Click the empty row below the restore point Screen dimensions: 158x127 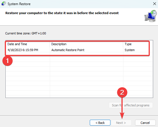click(79, 59)
